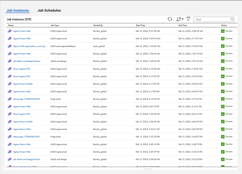The width and height of the screenshot is (242, 174).
Task: Open Job Match and Merge Persons 5:06:00 PM
Action: [x=26, y=159]
